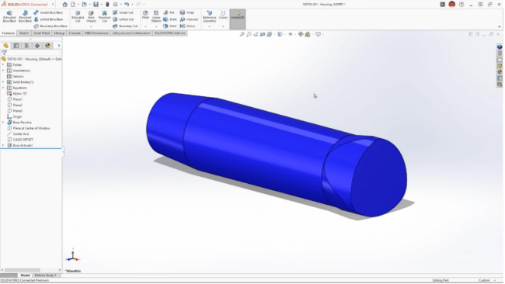This screenshot has height=284, width=505.
Task: Switch to the Features tab
Action: 9,33
